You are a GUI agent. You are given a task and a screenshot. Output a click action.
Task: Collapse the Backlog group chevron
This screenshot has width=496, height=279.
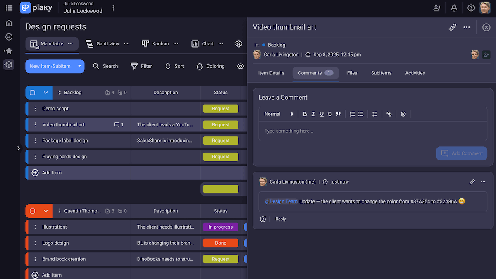pos(46,93)
